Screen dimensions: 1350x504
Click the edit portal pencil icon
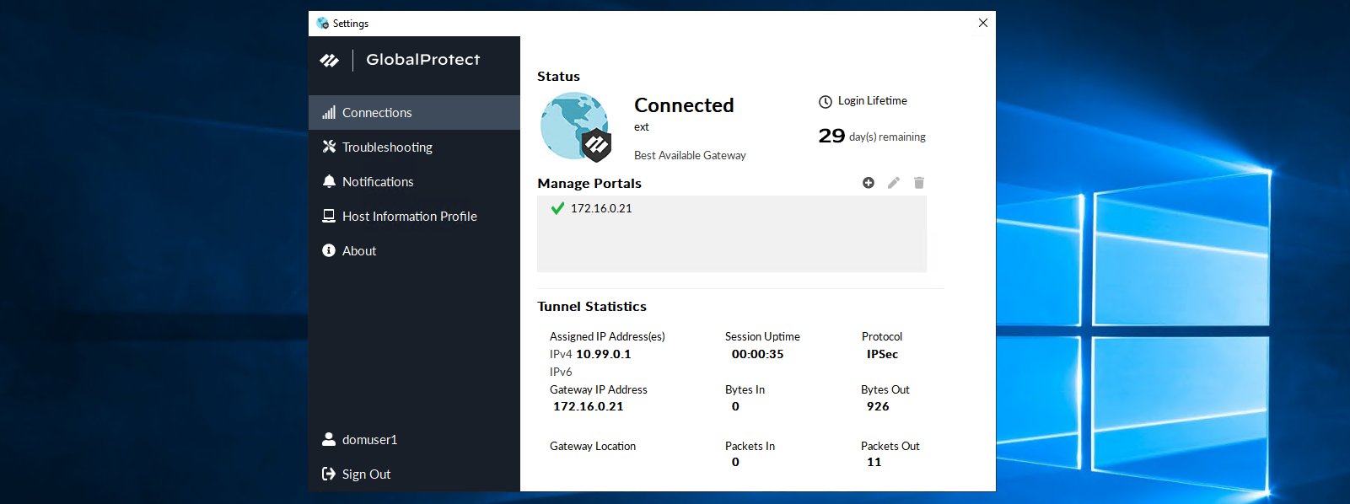point(894,183)
